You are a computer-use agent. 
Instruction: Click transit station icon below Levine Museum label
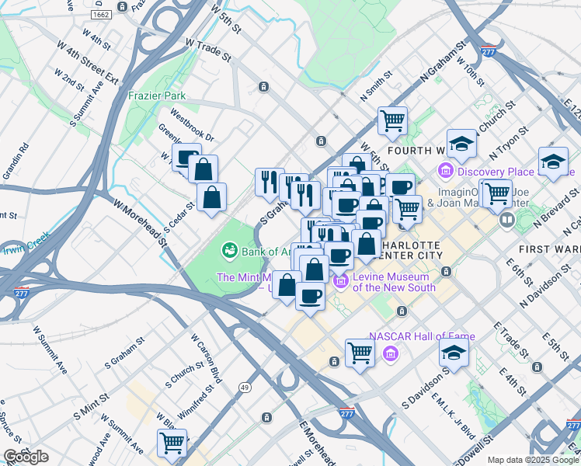point(402,311)
